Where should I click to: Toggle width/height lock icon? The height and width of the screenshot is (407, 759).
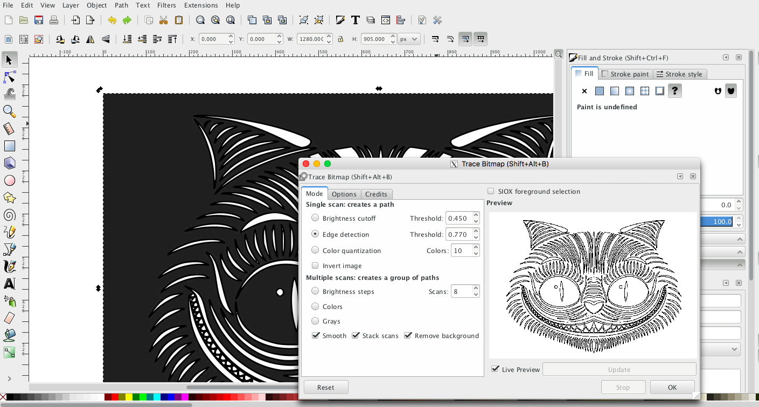coord(340,39)
